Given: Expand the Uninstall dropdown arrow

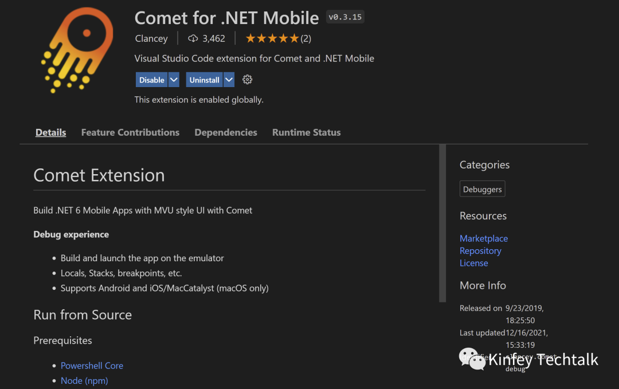Looking at the screenshot, I should point(229,80).
